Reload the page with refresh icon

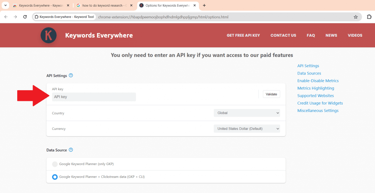(25, 17)
